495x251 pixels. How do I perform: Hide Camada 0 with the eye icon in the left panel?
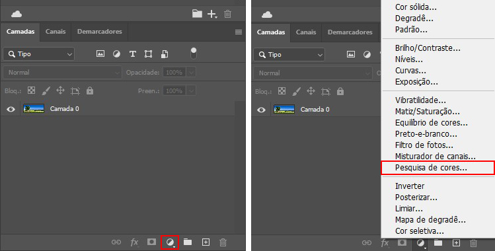pos(11,109)
